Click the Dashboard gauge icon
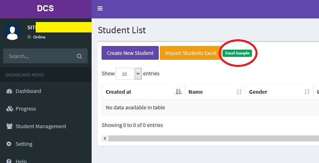 click(x=9, y=91)
